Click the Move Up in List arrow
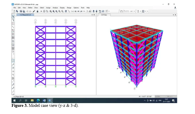The image size is (195, 114). (x=94, y=11)
